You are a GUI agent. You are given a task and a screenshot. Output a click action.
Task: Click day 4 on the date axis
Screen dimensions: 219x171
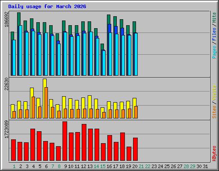(x=33, y=166)
